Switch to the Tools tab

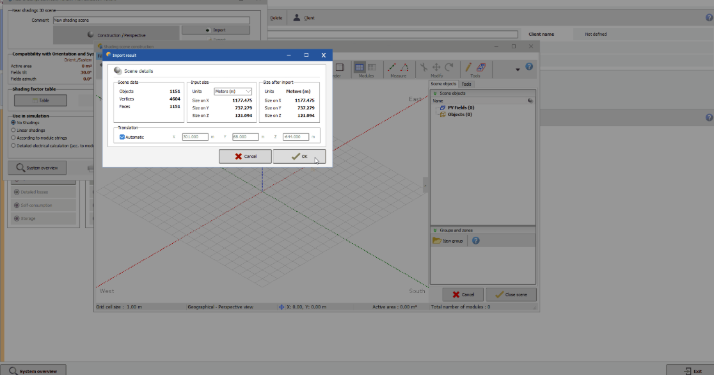[x=466, y=84]
